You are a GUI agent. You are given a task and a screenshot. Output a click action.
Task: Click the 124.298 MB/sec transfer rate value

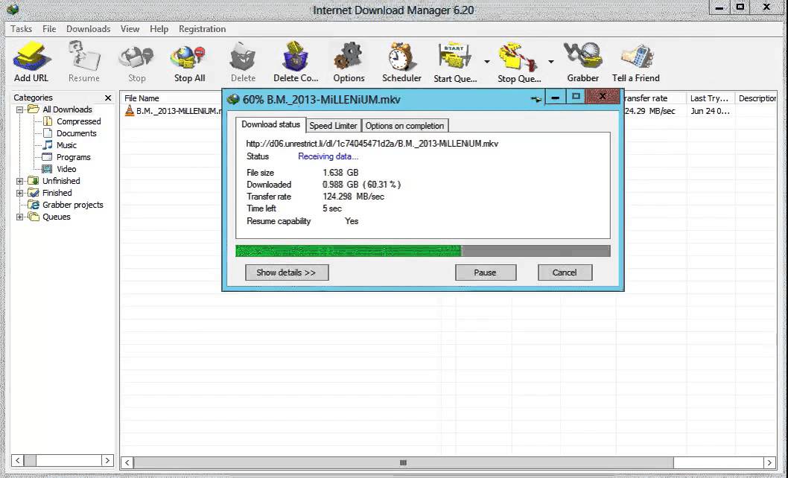pos(353,197)
